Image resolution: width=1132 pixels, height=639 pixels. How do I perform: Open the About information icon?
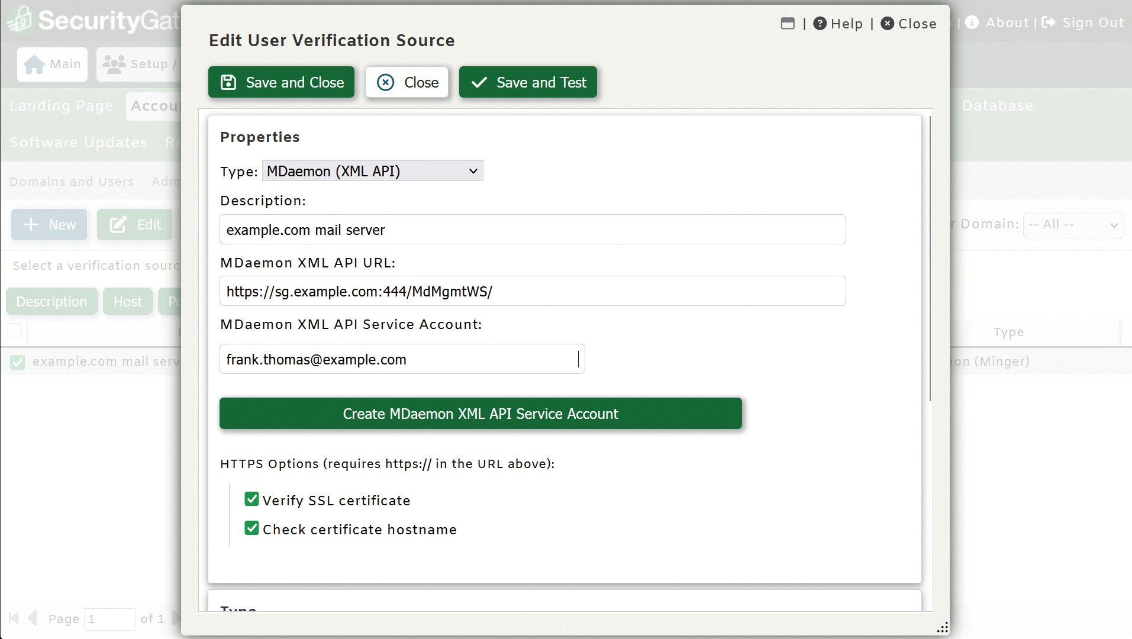pyautogui.click(x=973, y=22)
